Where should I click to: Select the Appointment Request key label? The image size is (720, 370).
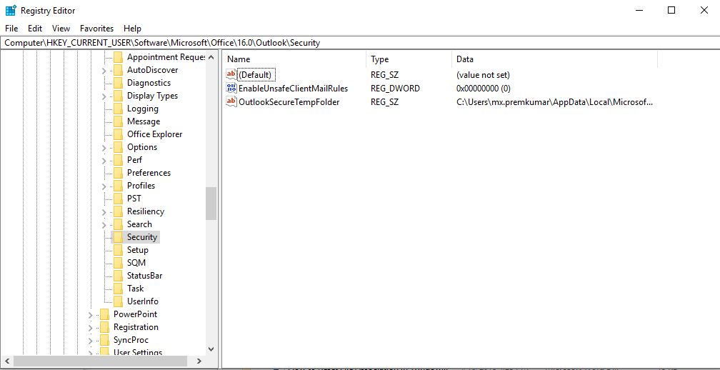pos(166,57)
